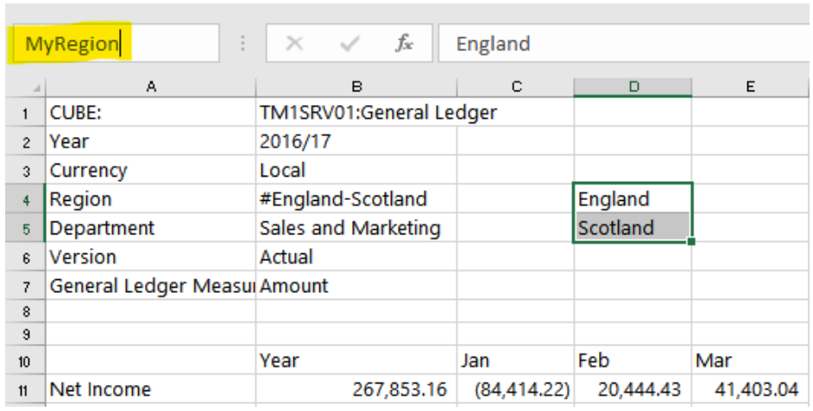Select row 10 header
This screenshot has height=411, width=813.
coord(25,360)
